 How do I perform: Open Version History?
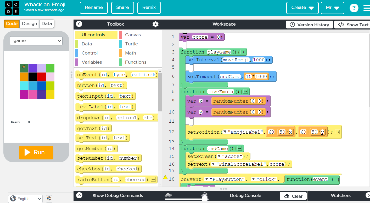[310, 25]
